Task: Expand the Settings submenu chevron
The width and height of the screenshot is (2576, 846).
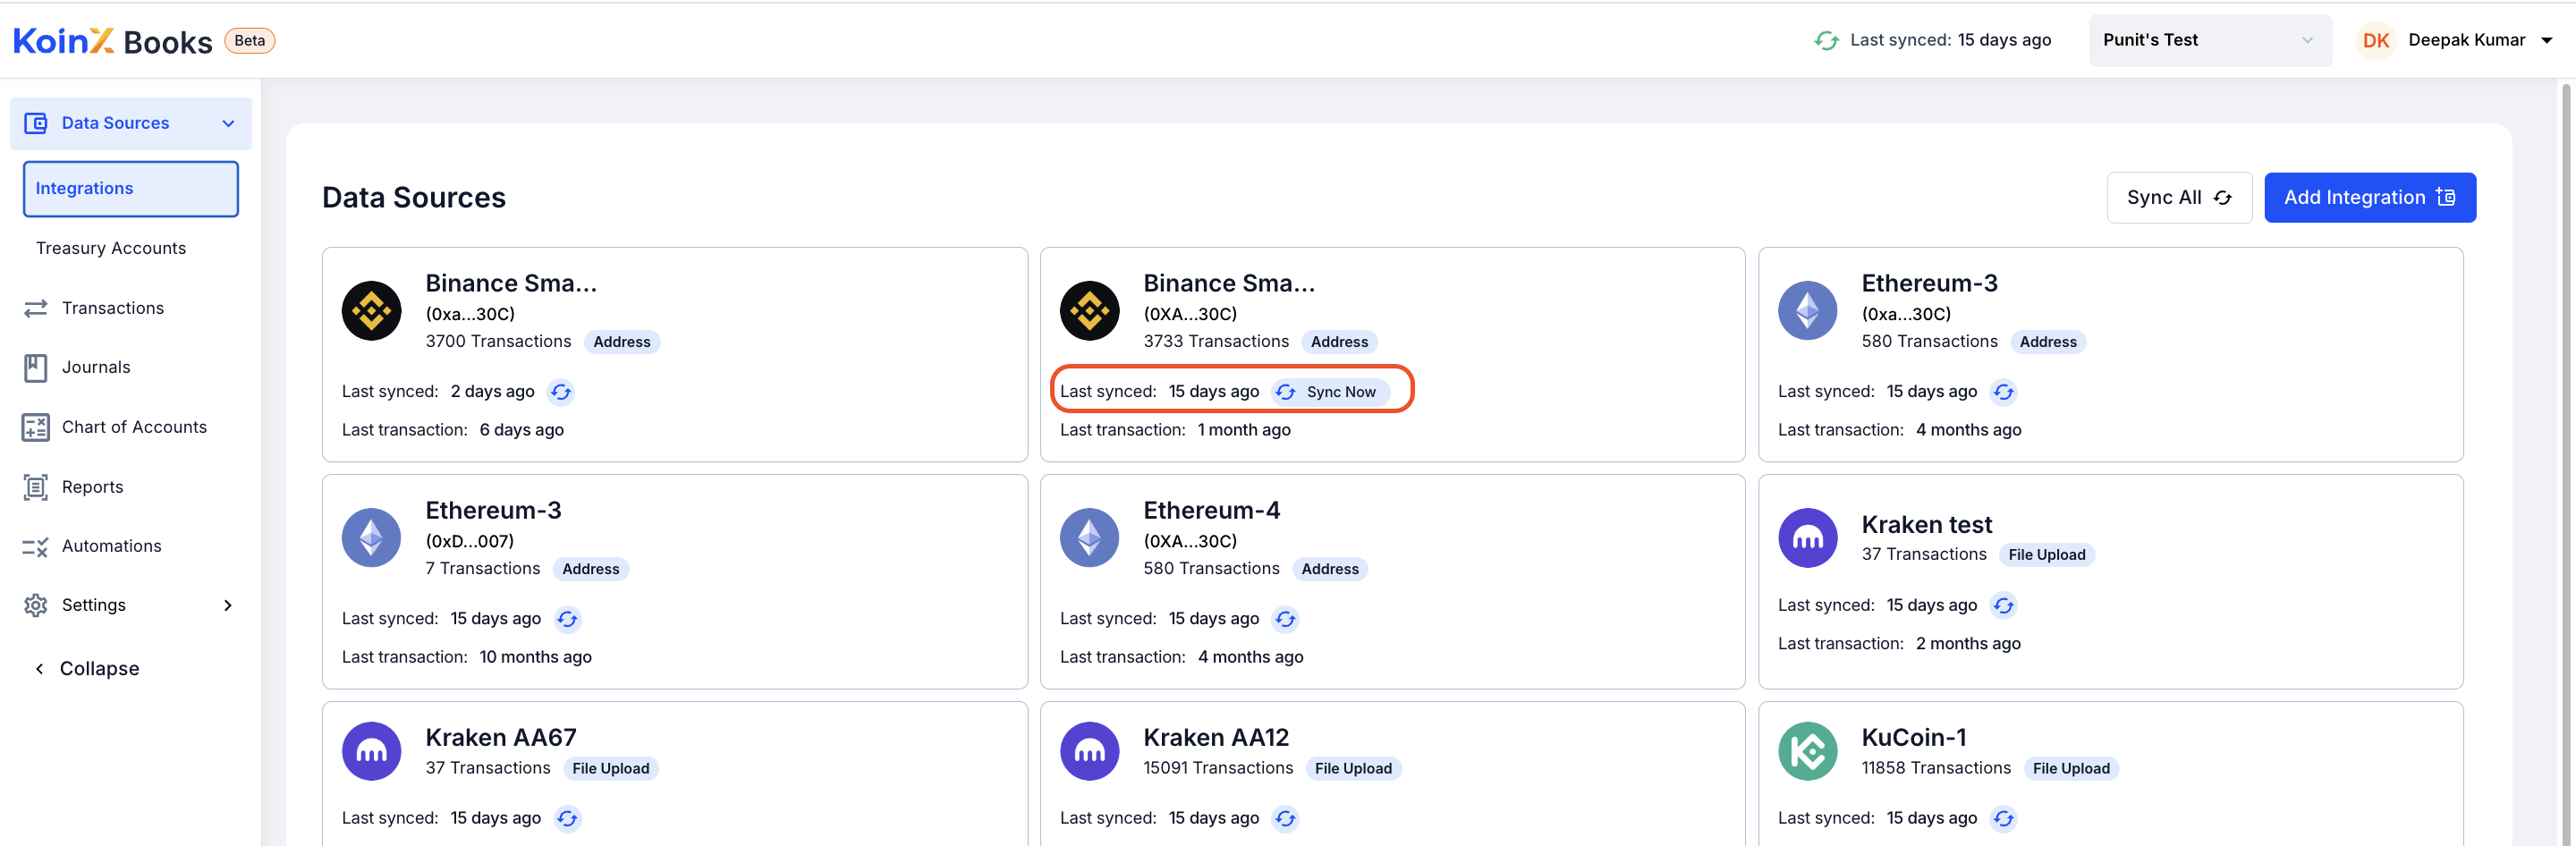Action: click(228, 605)
